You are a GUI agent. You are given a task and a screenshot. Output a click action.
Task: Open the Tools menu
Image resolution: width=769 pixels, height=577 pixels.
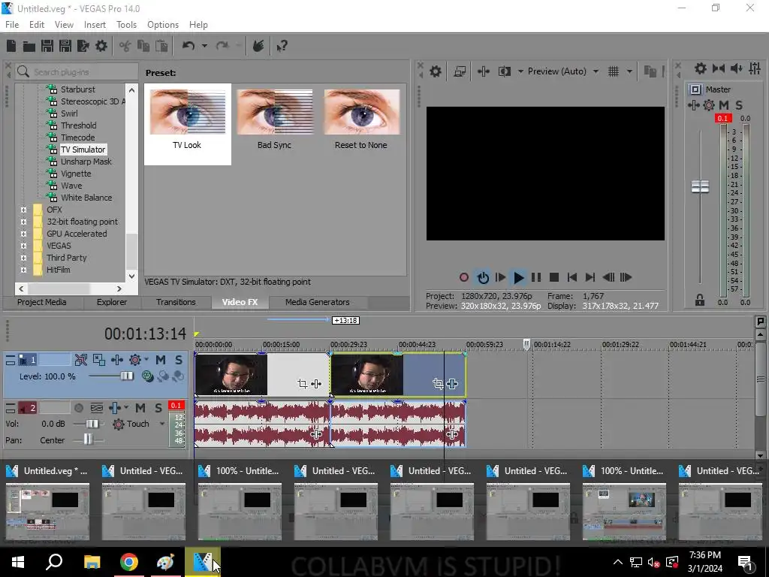click(126, 25)
